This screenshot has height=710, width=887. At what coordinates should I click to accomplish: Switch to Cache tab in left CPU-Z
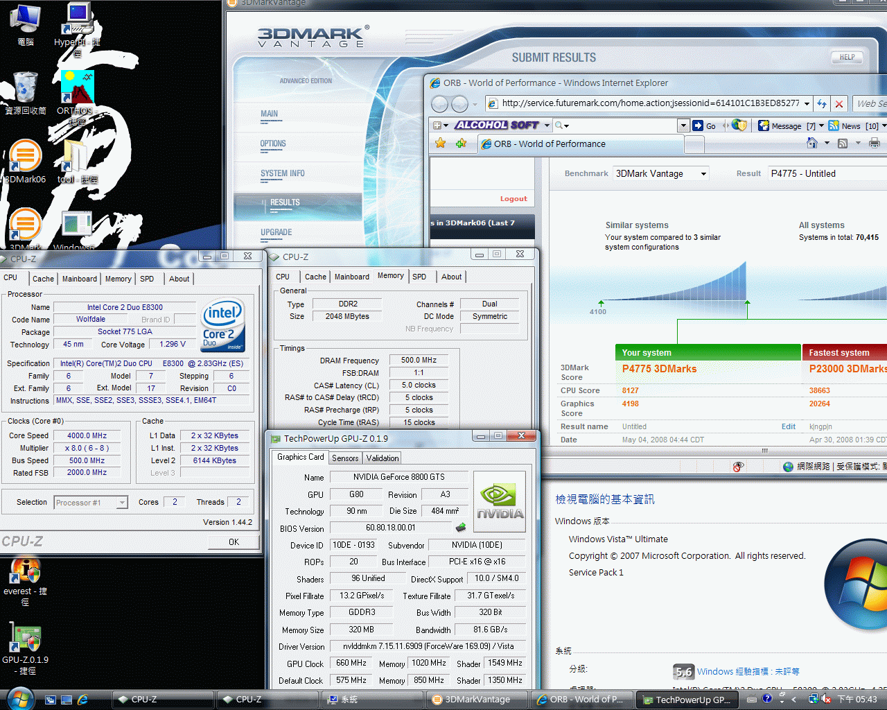coord(43,279)
